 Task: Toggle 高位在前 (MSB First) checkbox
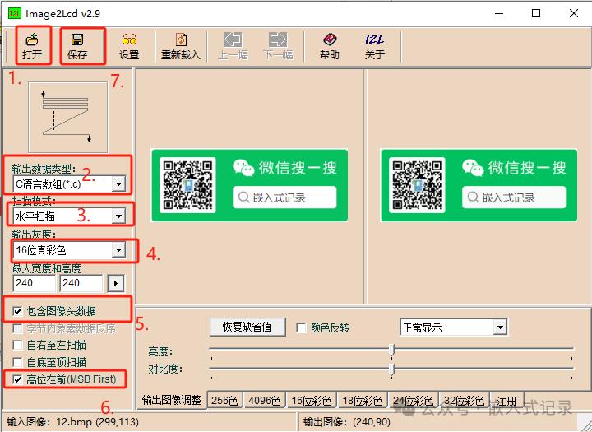17,379
